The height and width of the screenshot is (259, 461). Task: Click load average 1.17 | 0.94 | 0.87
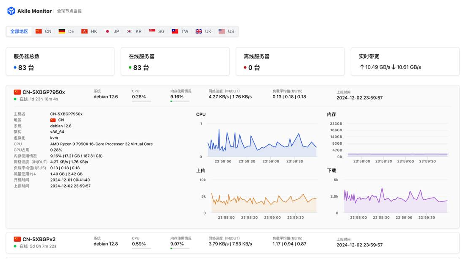[289, 244]
